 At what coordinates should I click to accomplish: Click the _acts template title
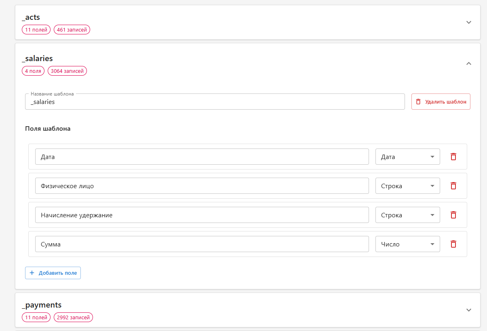[x=31, y=17]
